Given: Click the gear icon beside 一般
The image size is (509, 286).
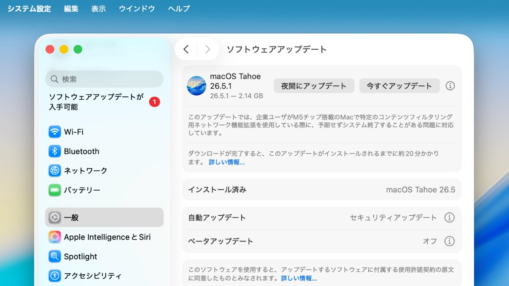Looking at the screenshot, I should coord(55,218).
